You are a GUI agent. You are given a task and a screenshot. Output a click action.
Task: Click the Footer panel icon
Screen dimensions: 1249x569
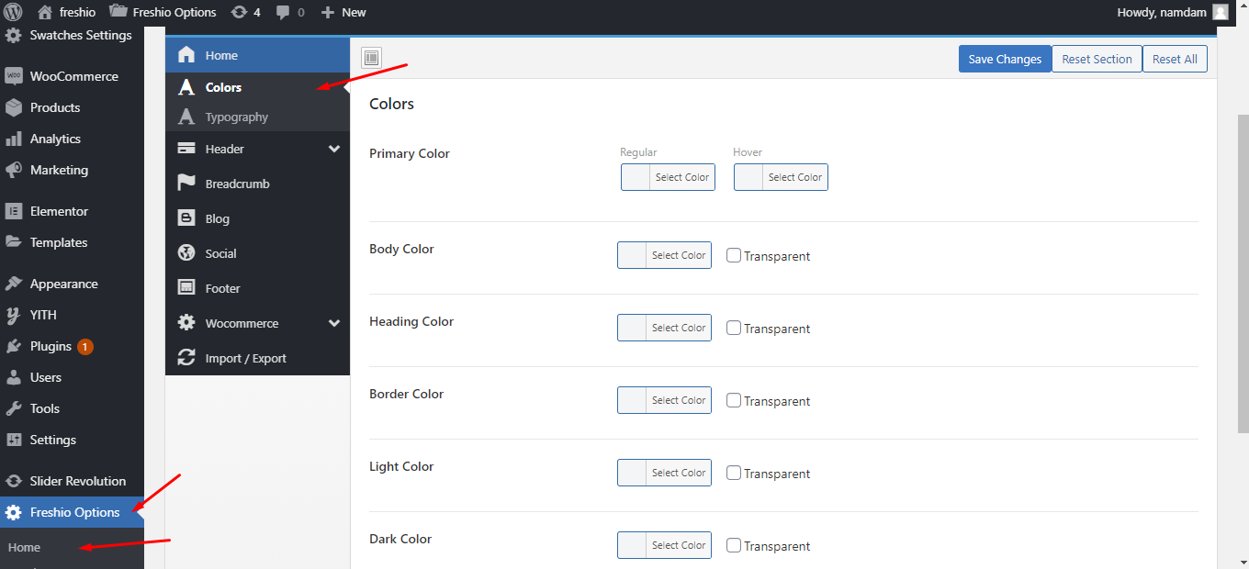point(186,288)
